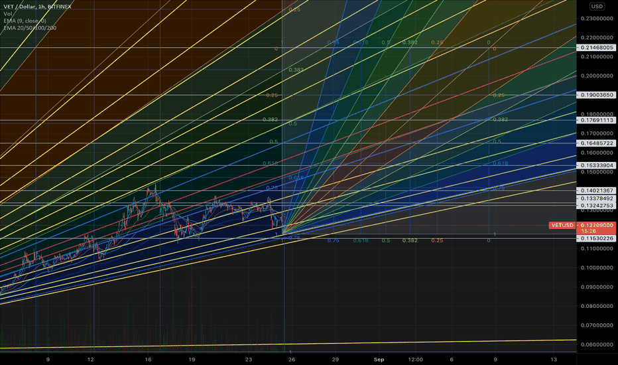
Task: Select the VET / Dollar, 1h, BITFINEX title
Action: [x=37, y=7]
